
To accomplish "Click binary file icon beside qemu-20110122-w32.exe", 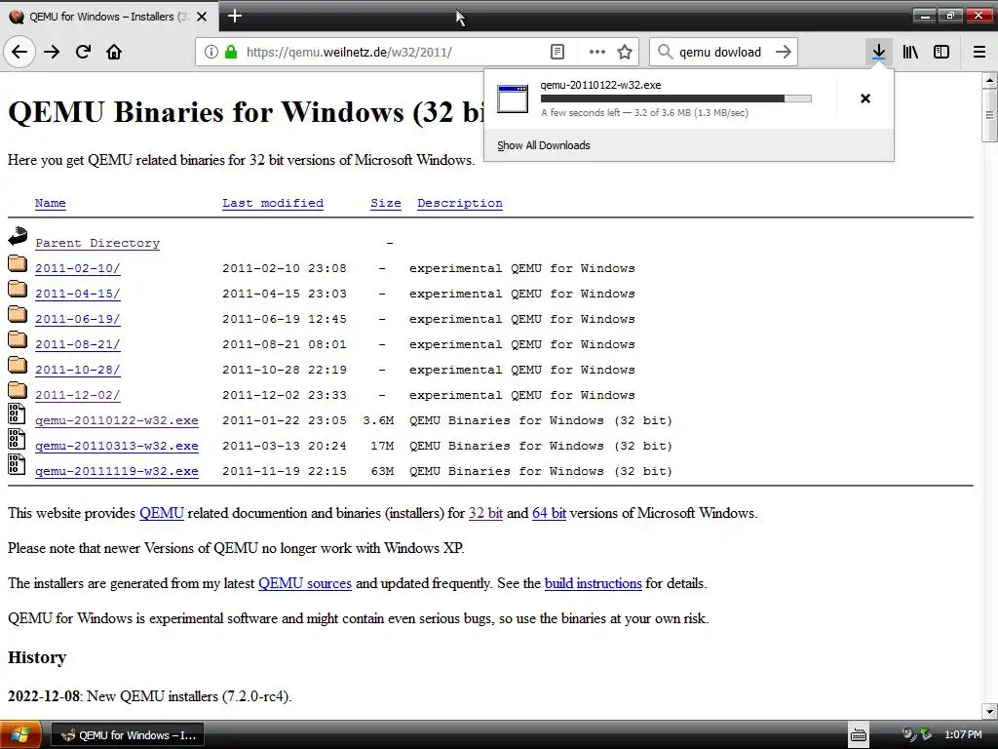I will tap(17, 414).
